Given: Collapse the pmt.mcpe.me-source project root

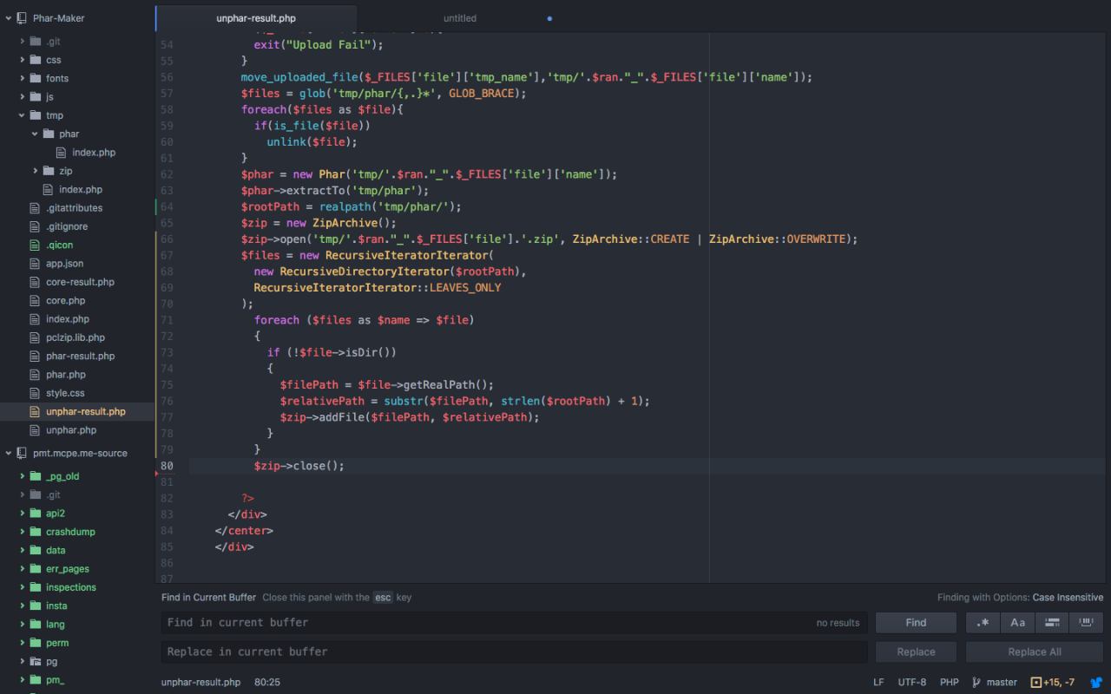Looking at the screenshot, I should [x=9, y=453].
